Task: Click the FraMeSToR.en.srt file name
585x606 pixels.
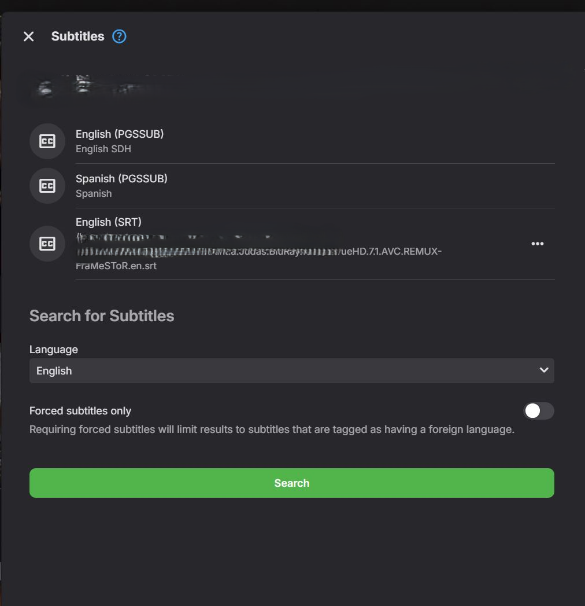Action: 116,266
